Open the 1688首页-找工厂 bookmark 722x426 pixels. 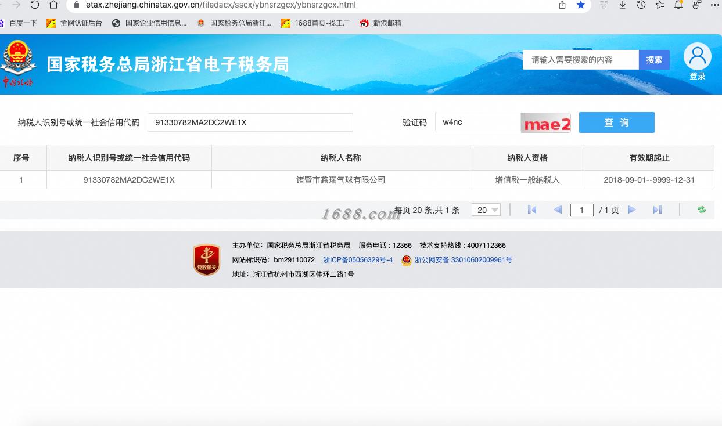(315, 23)
